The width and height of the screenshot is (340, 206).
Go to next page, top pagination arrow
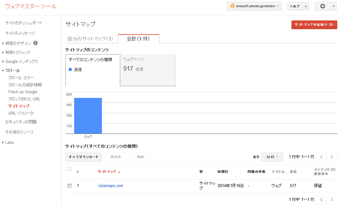pos(332,157)
